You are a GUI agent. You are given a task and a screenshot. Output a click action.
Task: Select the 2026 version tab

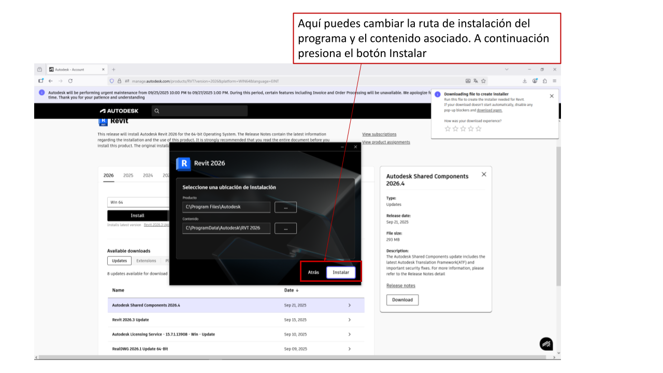tap(109, 175)
